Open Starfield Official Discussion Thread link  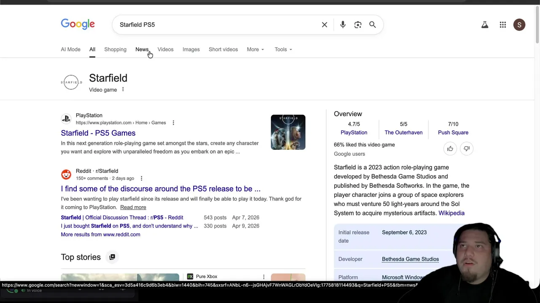(122, 218)
